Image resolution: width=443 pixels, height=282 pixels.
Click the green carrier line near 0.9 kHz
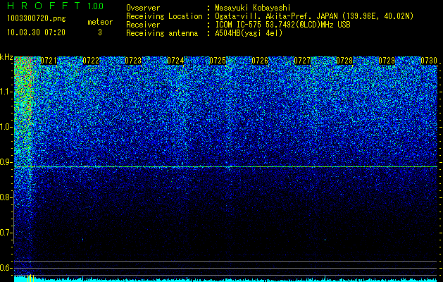pos(226,167)
